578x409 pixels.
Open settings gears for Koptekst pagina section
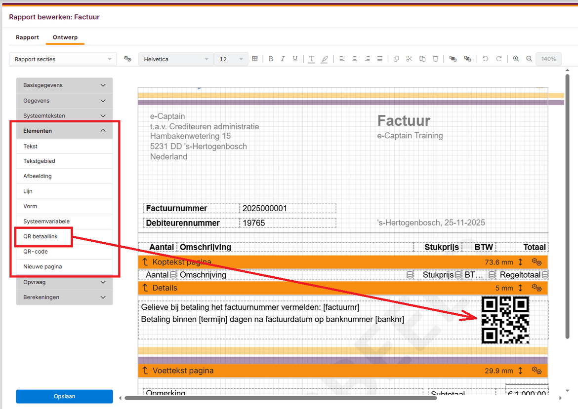click(x=537, y=262)
